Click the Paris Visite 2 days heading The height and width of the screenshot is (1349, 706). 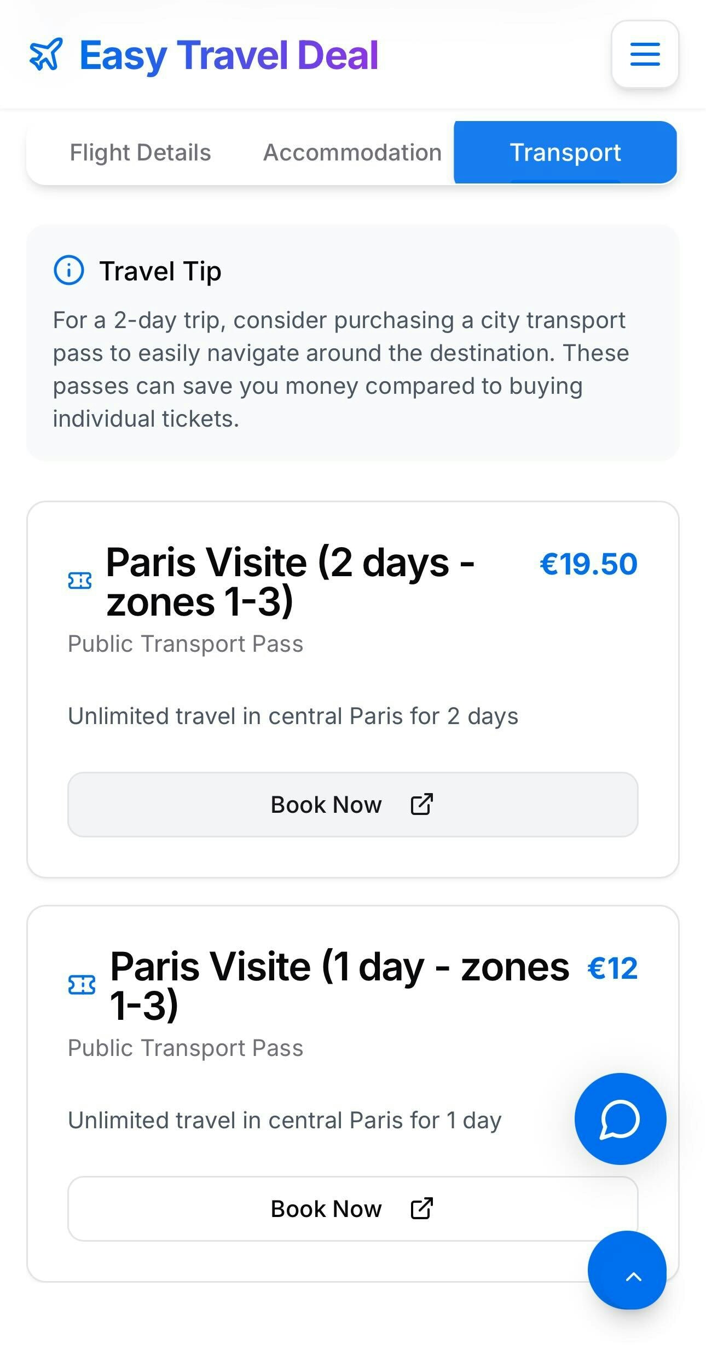click(290, 582)
